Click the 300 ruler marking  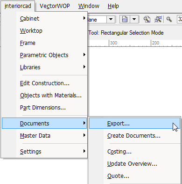113,43
